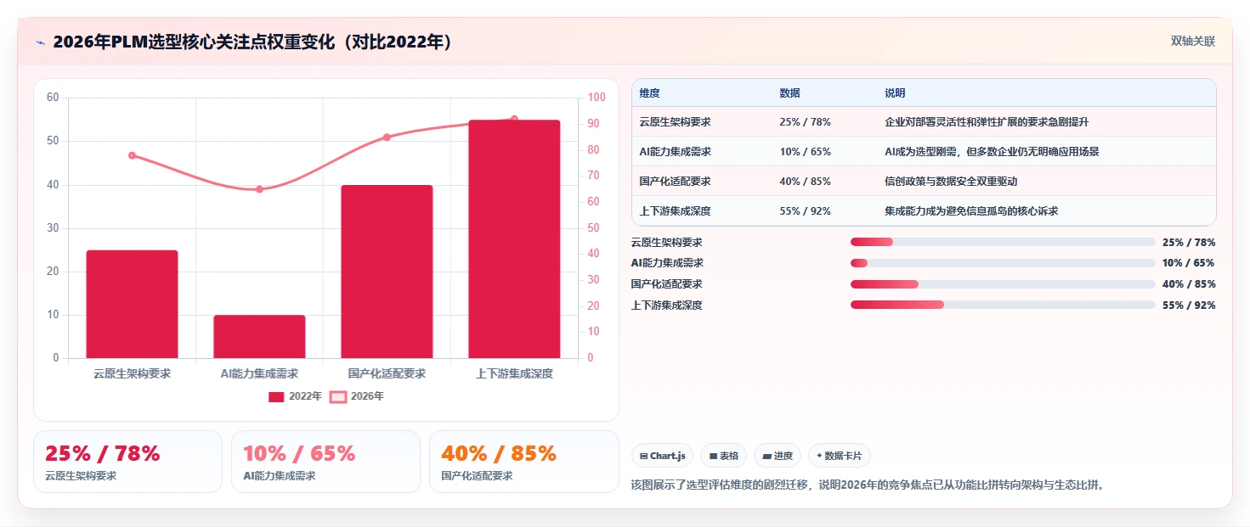Click the 10% / 65% progress row value
Viewport: 1250px width, 527px height.
pos(1189,263)
